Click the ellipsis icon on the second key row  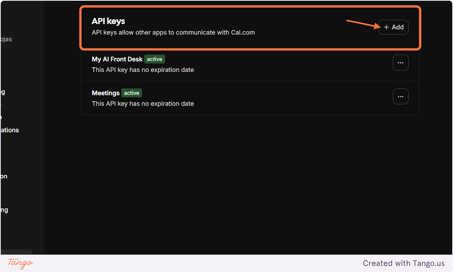(401, 96)
